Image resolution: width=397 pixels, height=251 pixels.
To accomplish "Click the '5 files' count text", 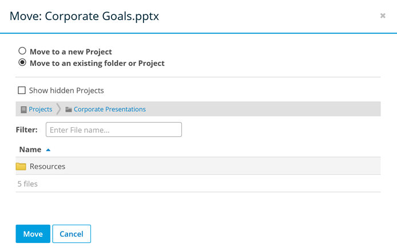I will 27,184.
